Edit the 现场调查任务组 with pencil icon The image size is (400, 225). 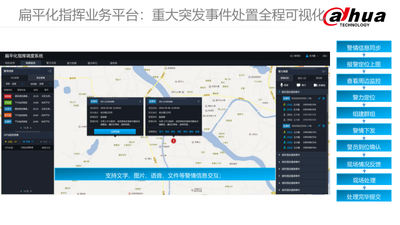pos(319,126)
